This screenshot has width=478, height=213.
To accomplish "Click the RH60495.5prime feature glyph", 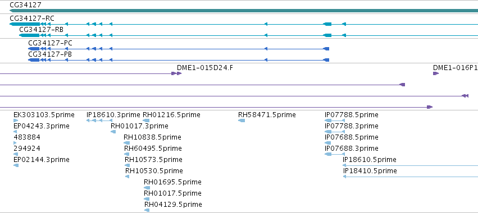I will click(126, 154).
